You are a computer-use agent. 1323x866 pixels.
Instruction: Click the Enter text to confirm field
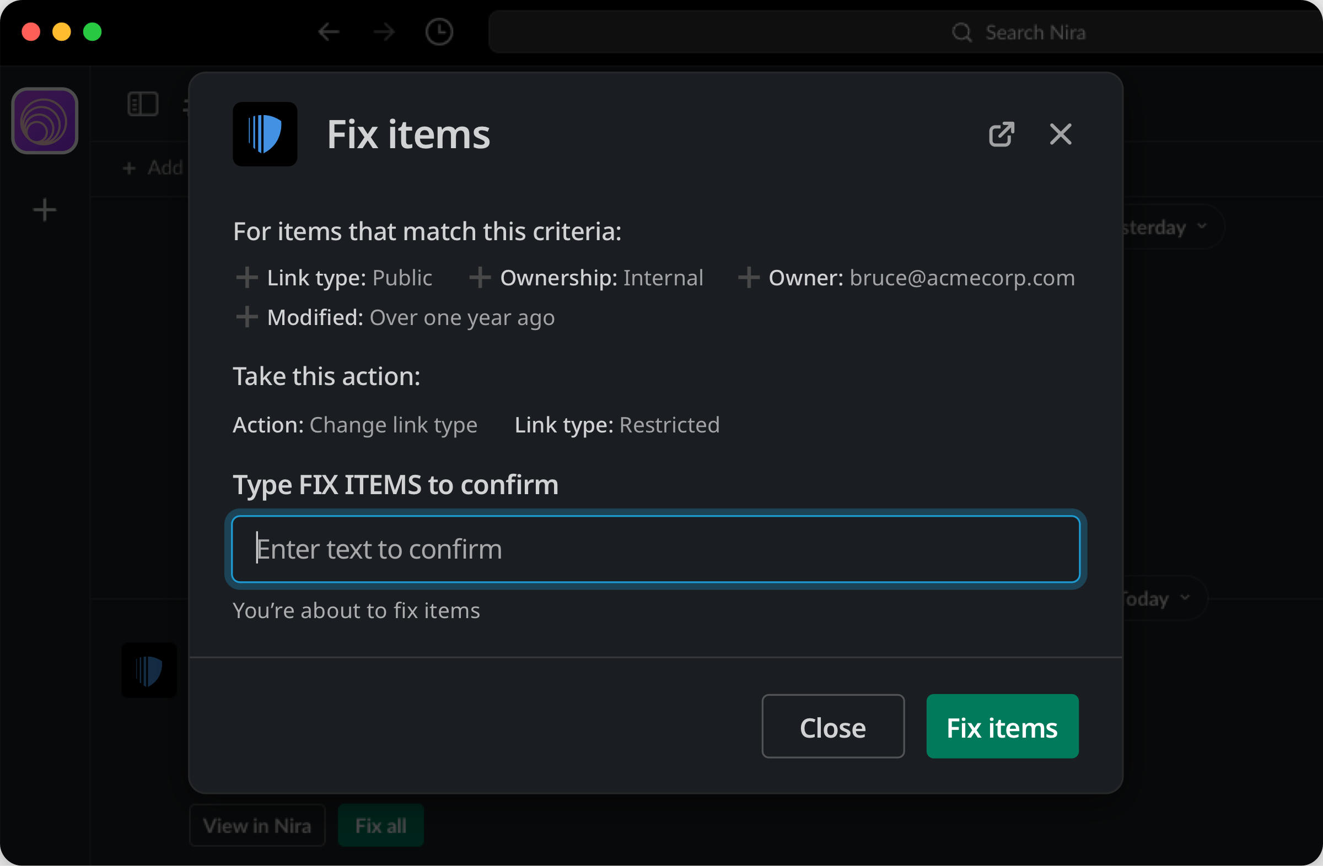click(x=656, y=549)
